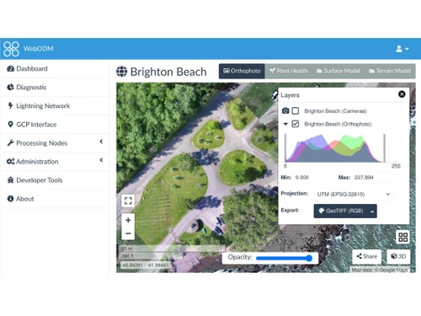Enable the Brighton Beach (Cameras) layer checkbox
421x316 pixels.
click(x=296, y=110)
